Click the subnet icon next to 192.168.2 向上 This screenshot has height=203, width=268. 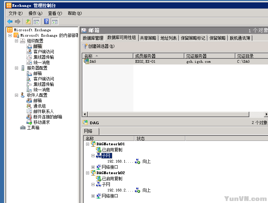pyautogui.click(x=137, y=190)
